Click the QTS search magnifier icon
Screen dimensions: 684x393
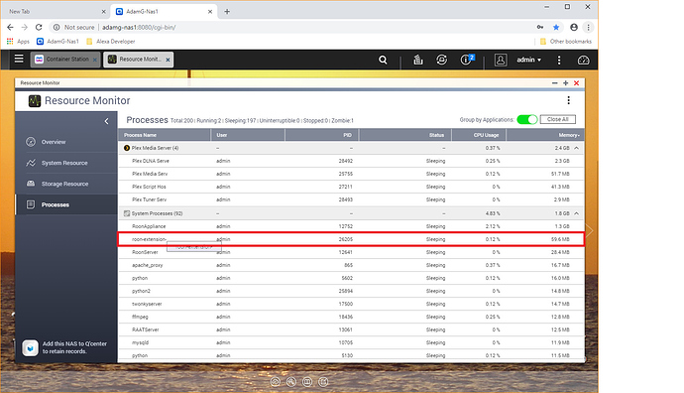[383, 60]
